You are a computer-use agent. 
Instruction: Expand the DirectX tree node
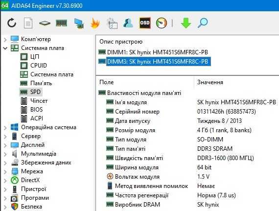pos(5,180)
